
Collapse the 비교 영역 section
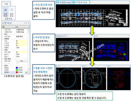coord(3,59)
